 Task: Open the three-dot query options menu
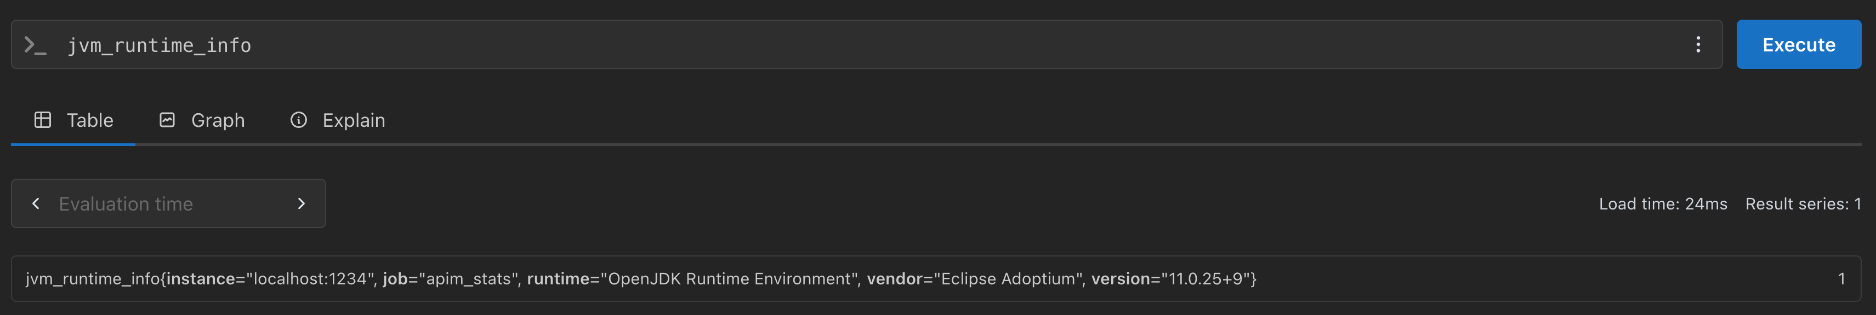pos(1698,45)
